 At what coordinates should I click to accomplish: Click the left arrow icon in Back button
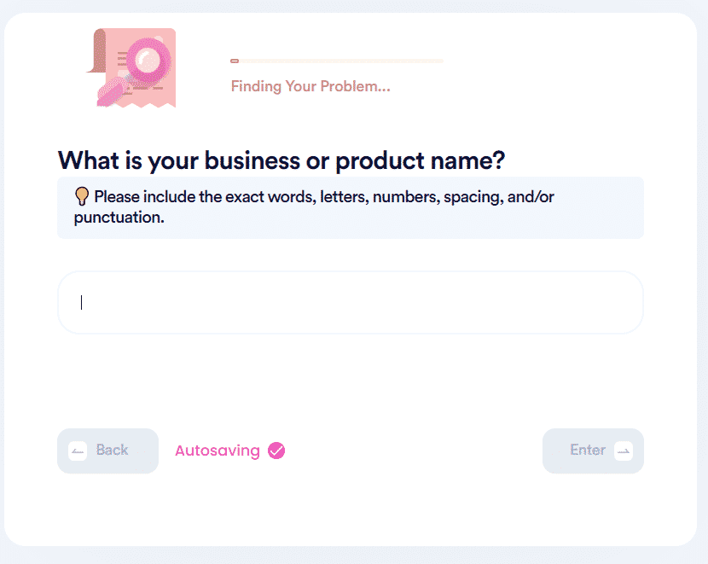(78, 451)
